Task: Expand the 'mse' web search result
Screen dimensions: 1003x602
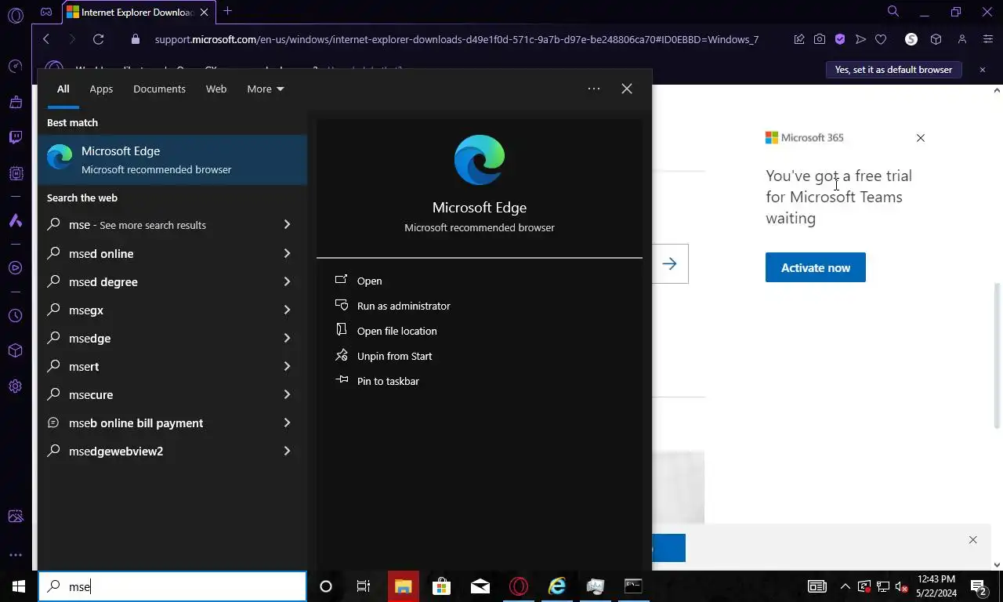Action: pos(287,225)
